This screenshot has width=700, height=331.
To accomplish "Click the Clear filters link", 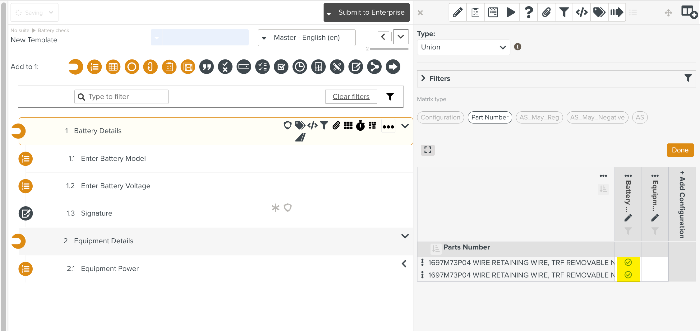I will tap(351, 97).
